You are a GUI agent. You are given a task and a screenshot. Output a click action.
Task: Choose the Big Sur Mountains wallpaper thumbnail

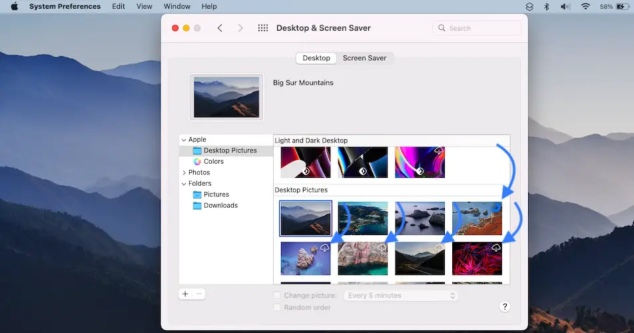306,218
